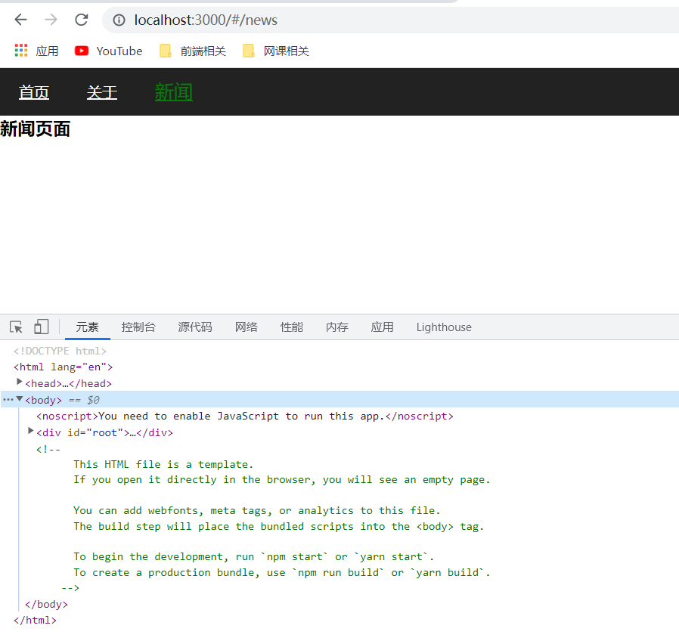Open the 网课相关 bookmark folder
Image resolution: width=679 pixels, height=644 pixels.
[276, 51]
